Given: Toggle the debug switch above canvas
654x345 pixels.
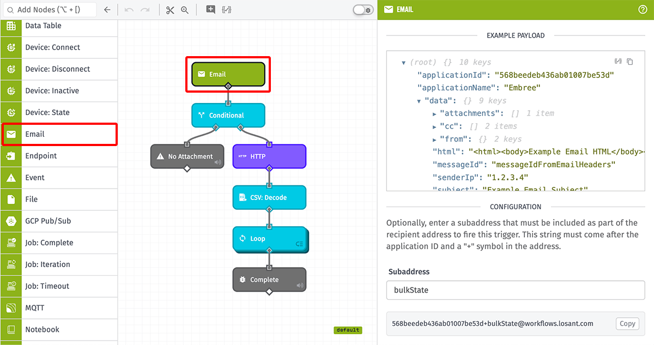Looking at the screenshot, I should pyautogui.click(x=363, y=10).
